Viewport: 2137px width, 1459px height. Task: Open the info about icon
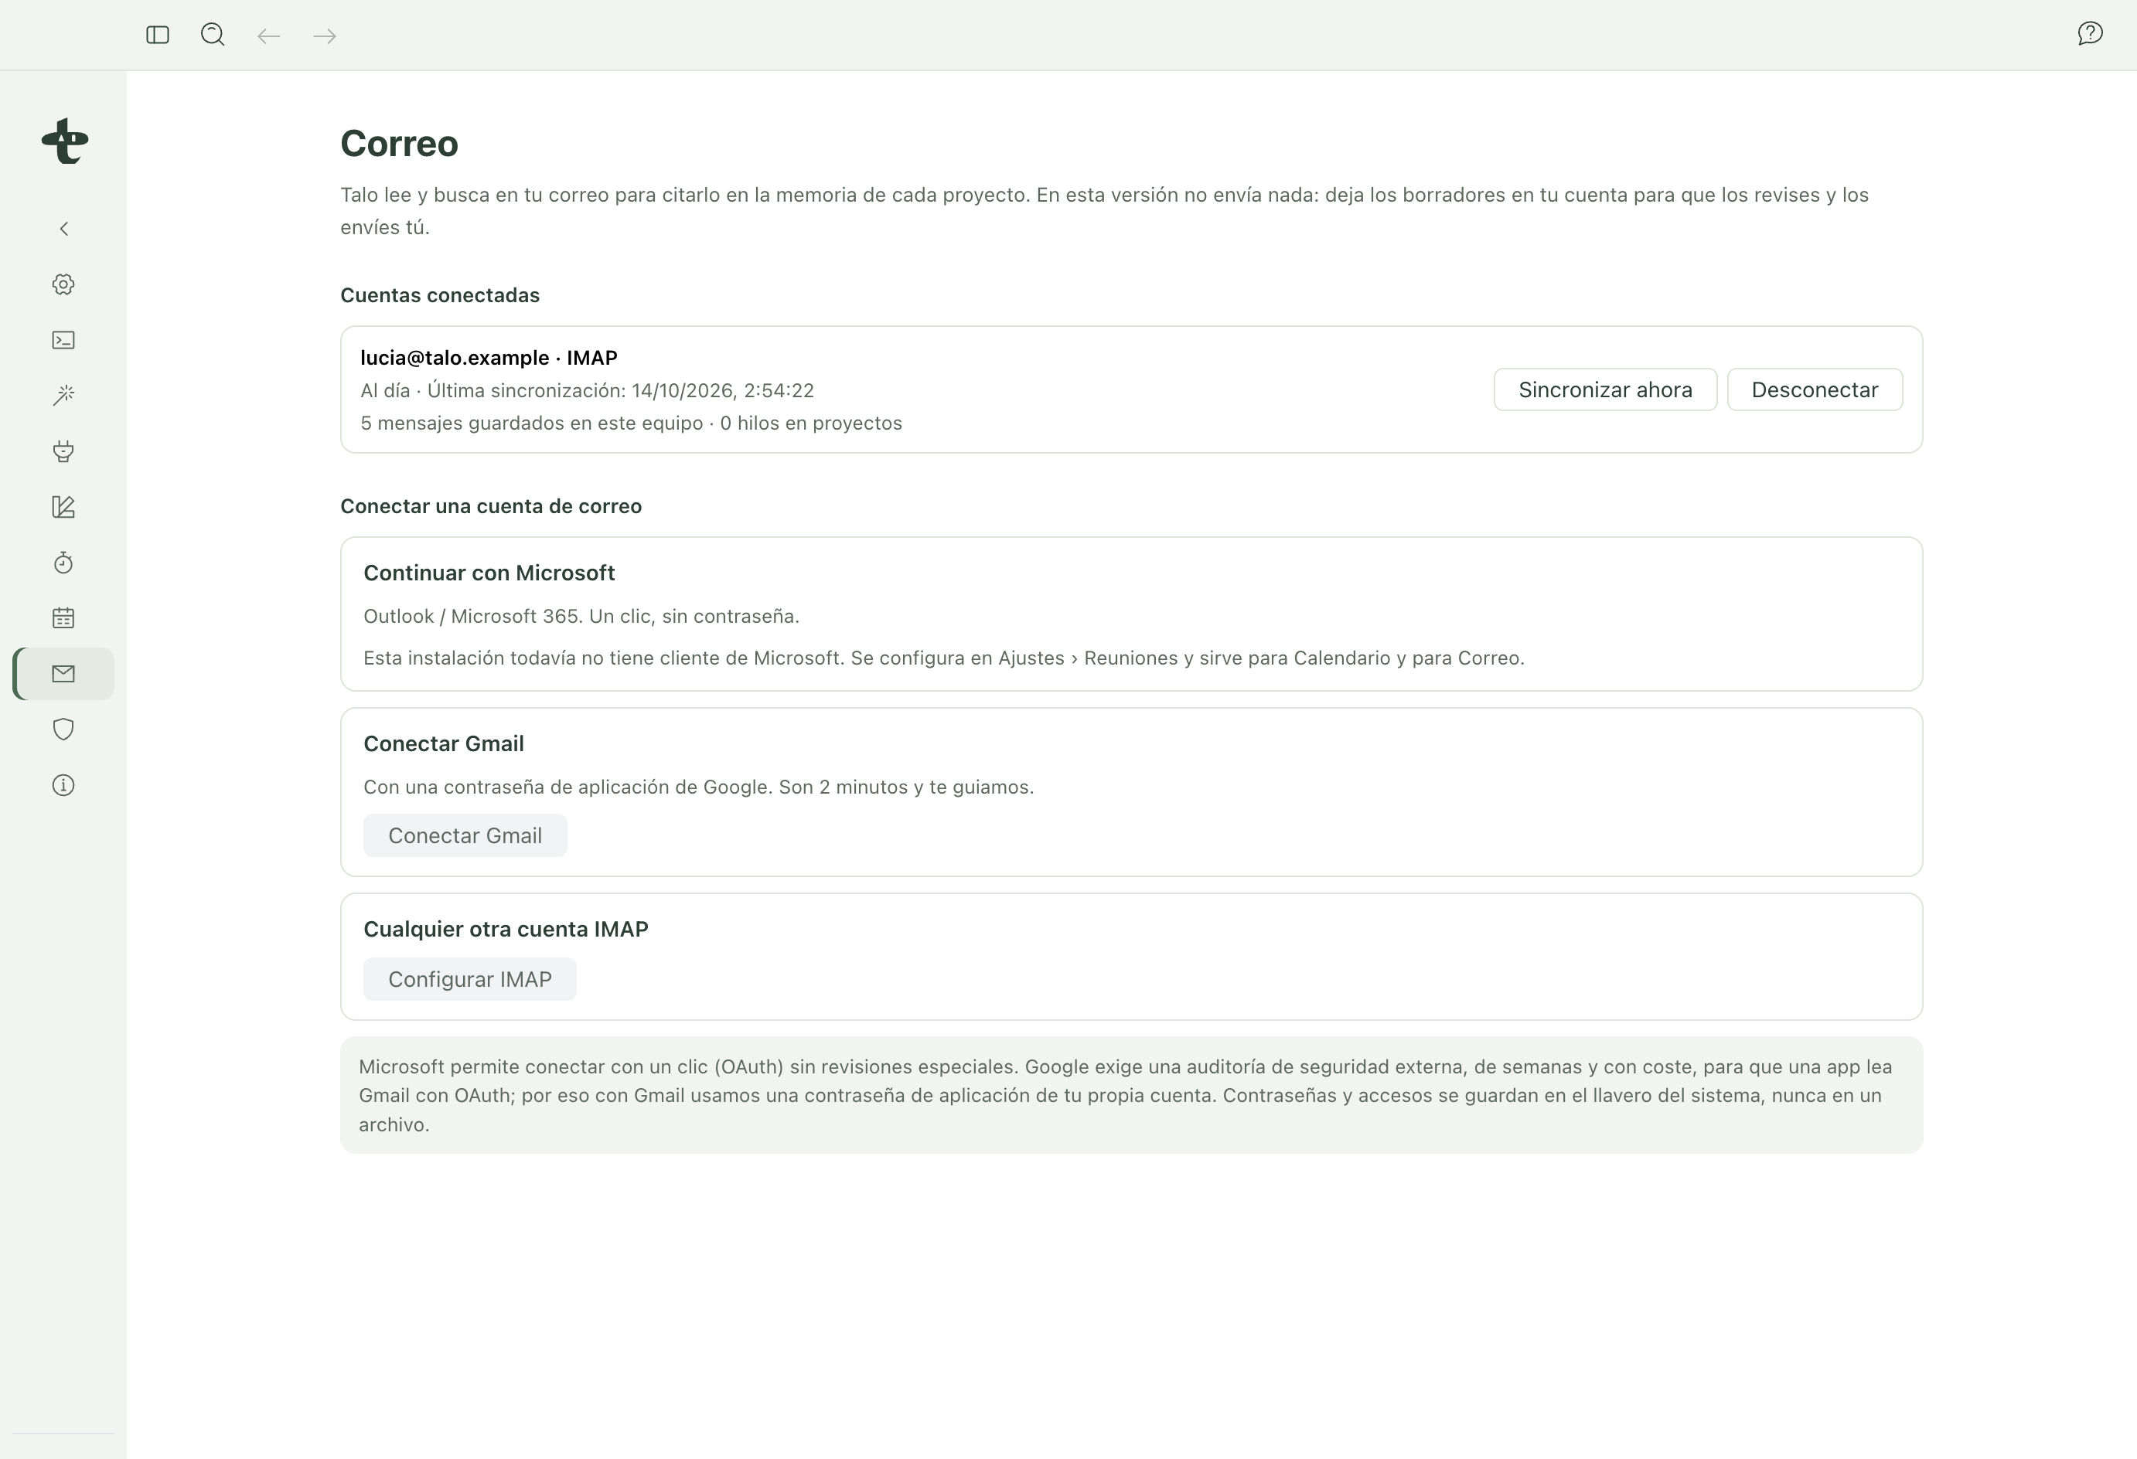[63, 785]
